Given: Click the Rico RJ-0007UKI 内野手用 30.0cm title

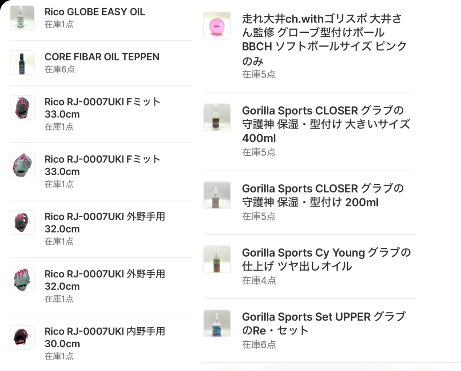Looking at the screenshot, I should click(x=104, y=337).
